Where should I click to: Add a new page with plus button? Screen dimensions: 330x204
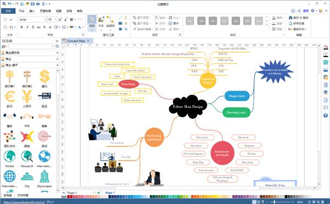coord(98,192)
